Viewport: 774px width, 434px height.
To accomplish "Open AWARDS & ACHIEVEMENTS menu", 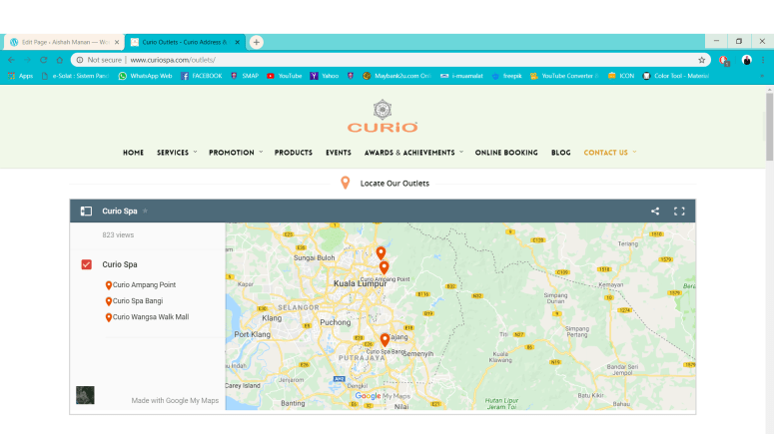I will [x=409, y=153].
